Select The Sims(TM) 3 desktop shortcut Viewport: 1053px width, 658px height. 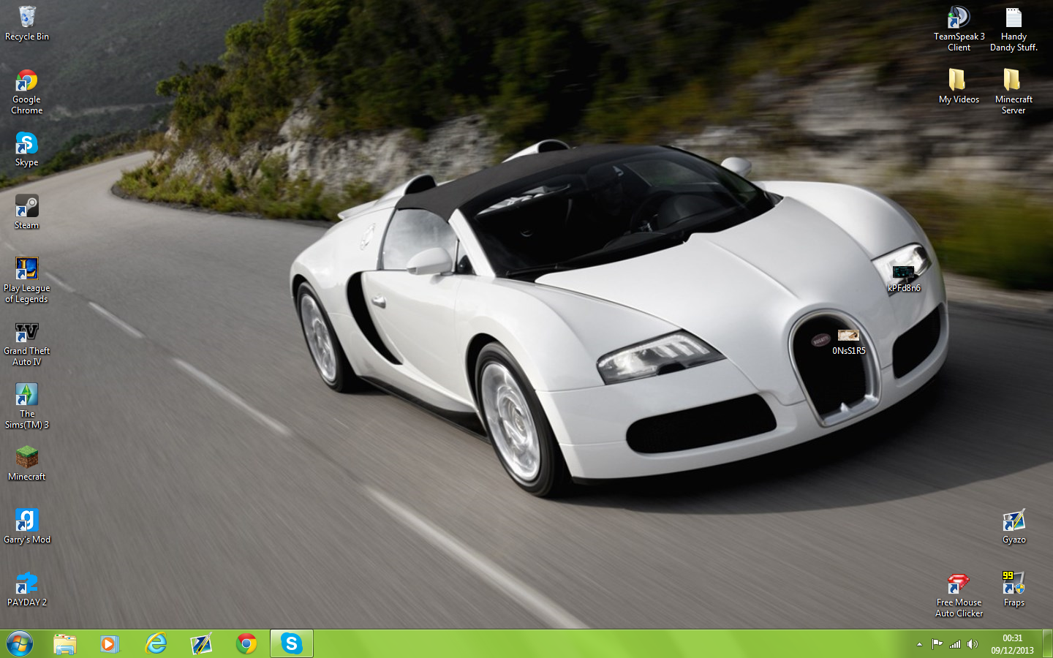coord(27,406)
